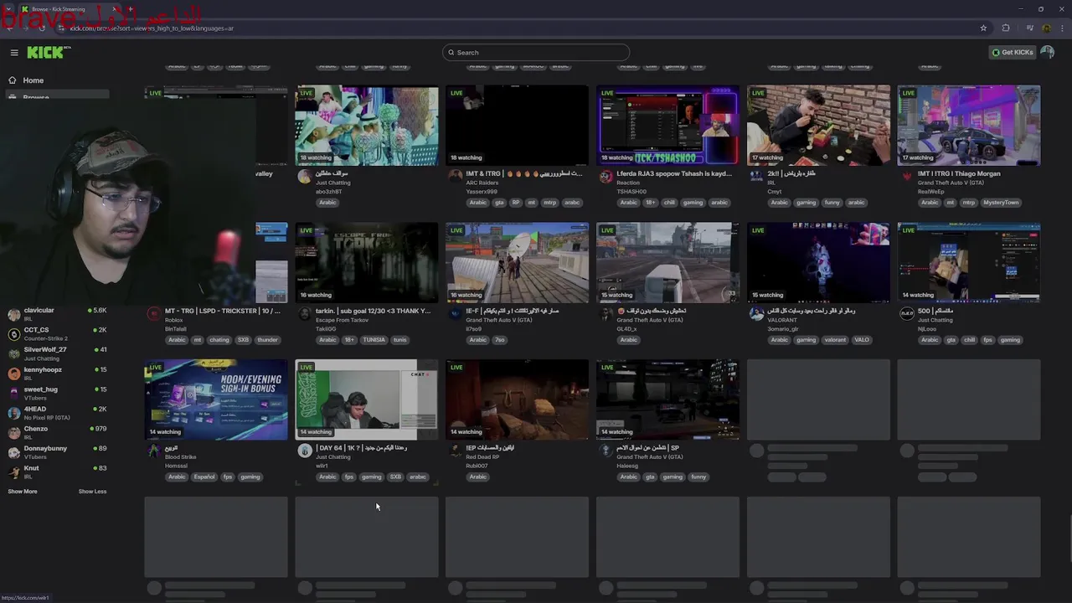This screenshot has width=1072, height=603.
Task: Open browser three-dot menu
Action: tap(1061, 28)
